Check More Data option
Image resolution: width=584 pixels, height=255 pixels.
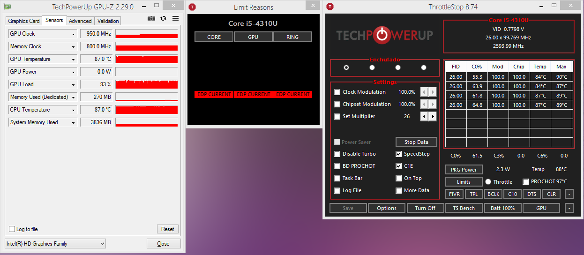point(399,190)
